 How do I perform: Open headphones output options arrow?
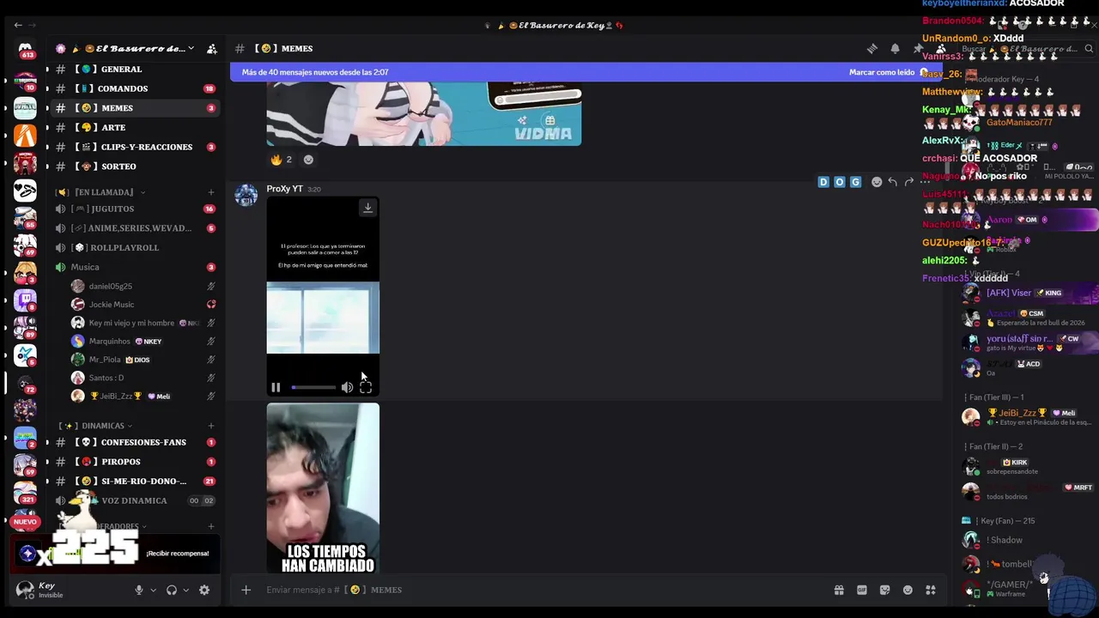coord(186,591)
